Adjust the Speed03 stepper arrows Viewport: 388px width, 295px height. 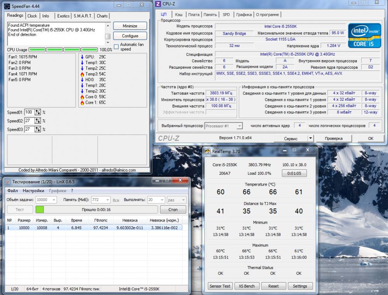tap(38, 129)
